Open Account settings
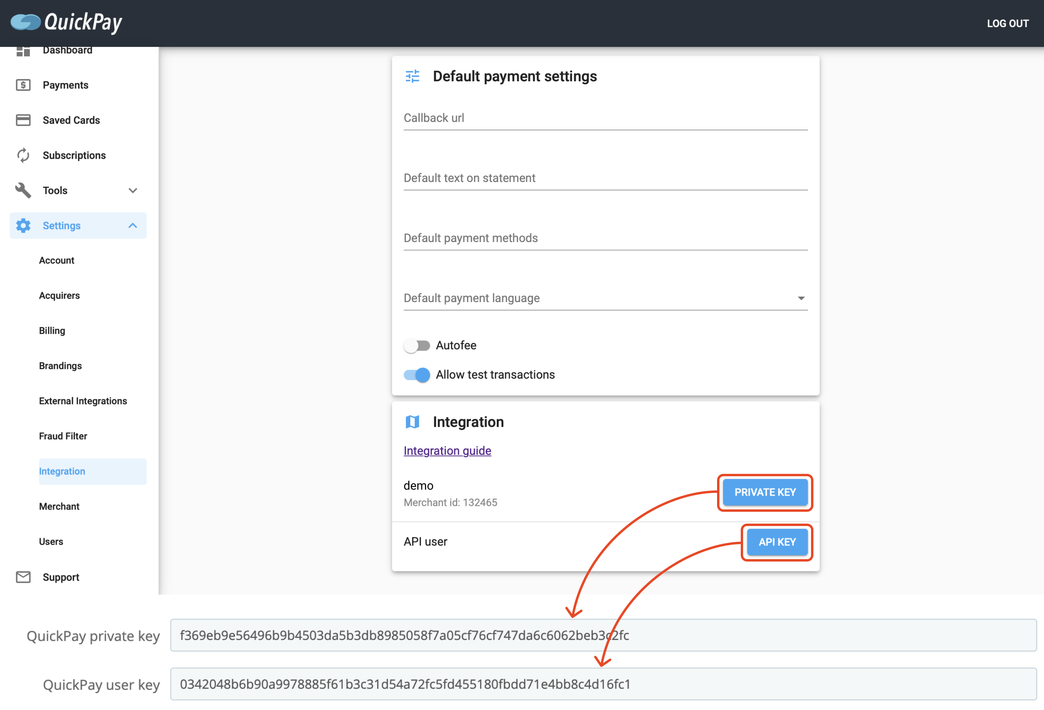 click(56, 260)
